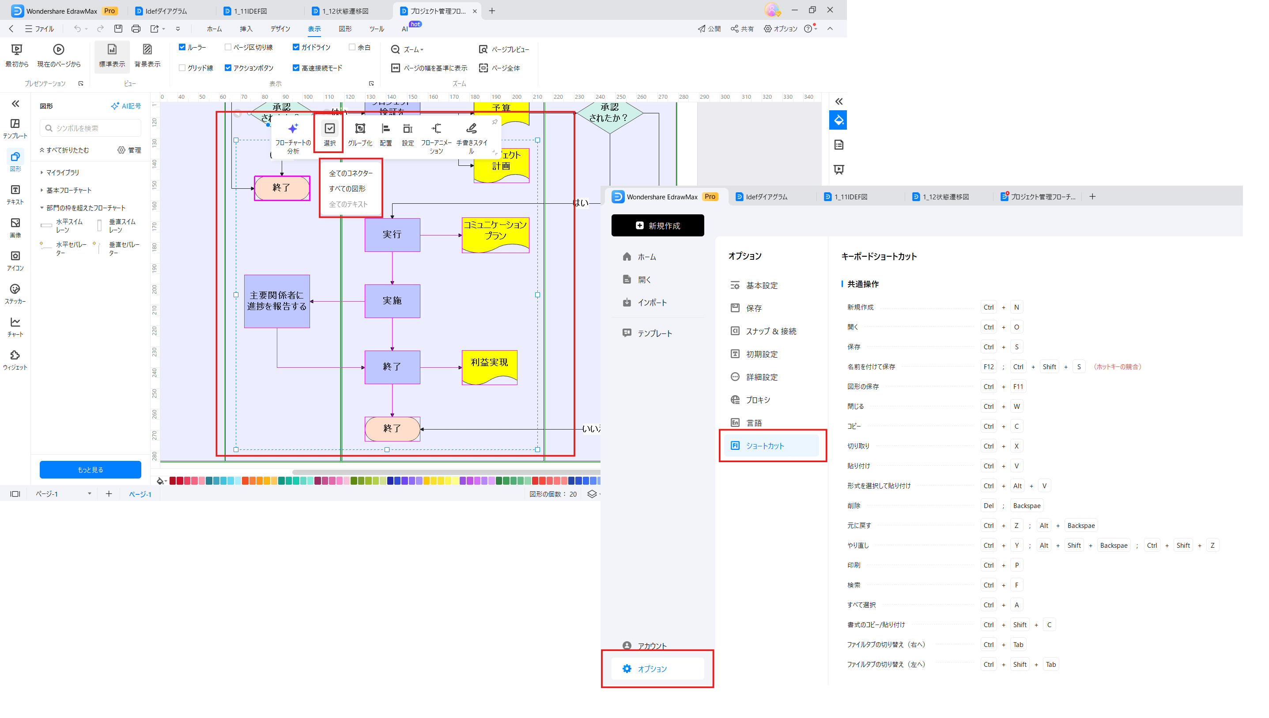
Task: Toggle high-speed connection mode checkbox
Action: [x=296, y=67]
